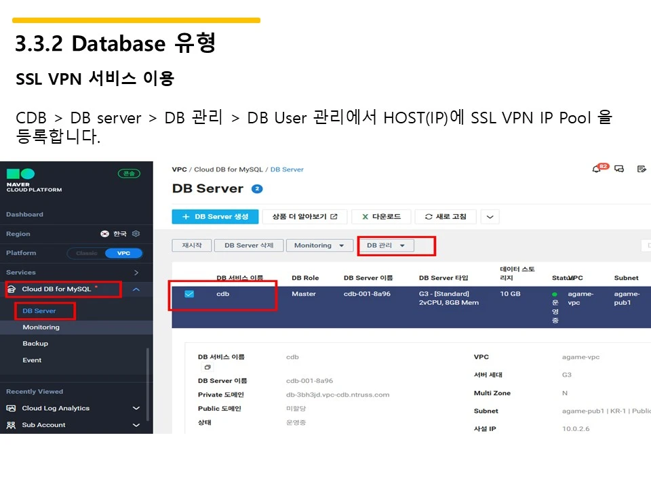Click DB Server 생성 button

tap(215, 217)
